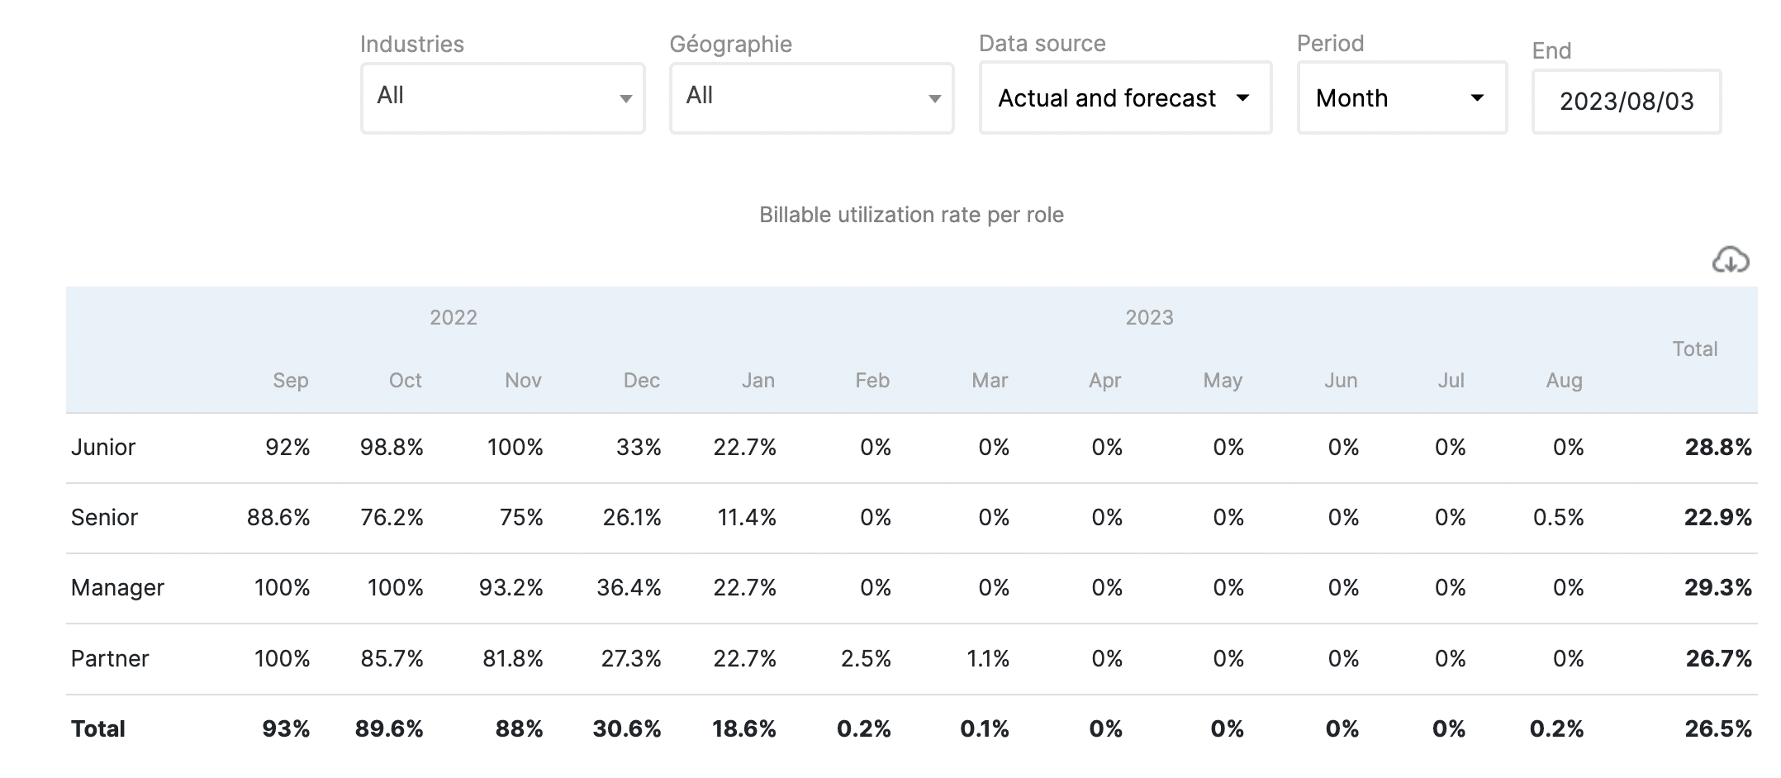The image size is (1781, 778).
Task: Open the Data source dropdown
Action: pos(1124,98)
